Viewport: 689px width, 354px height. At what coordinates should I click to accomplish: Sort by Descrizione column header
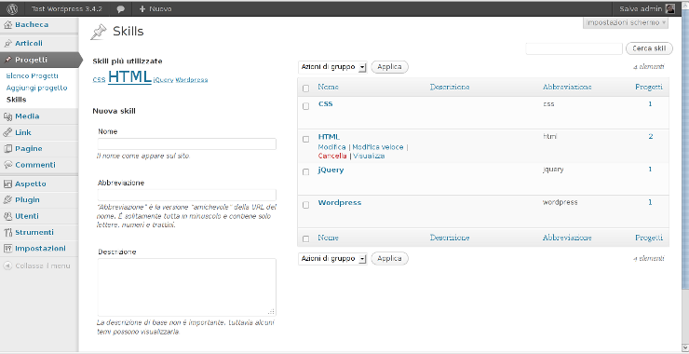450,87
